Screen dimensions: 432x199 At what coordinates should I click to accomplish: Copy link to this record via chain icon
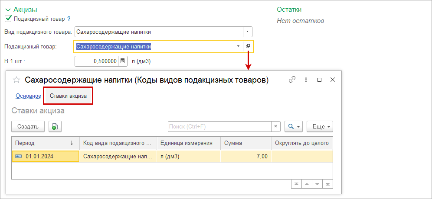(x=292, y=80)
